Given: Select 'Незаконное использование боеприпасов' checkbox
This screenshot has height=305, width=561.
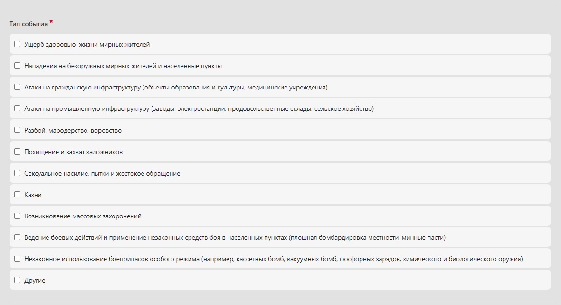Looking at the screenshot, I should pyautogui.click(x=17, y=258).
